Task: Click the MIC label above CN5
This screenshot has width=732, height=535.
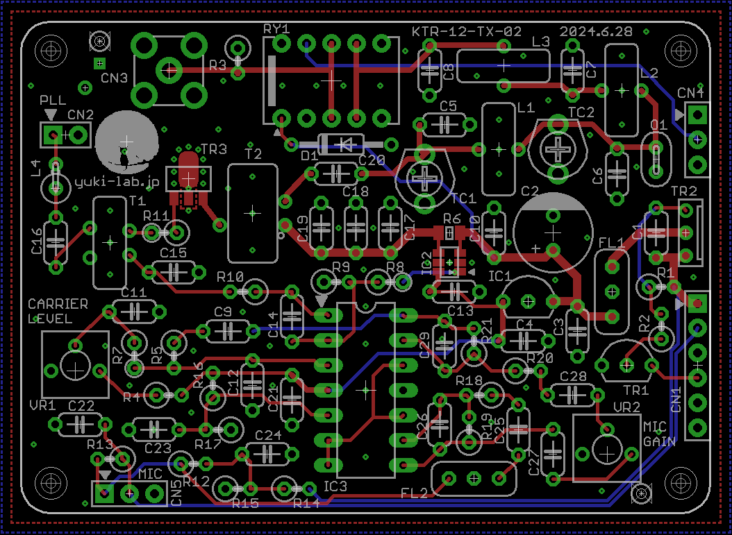Action: point(151,475)
